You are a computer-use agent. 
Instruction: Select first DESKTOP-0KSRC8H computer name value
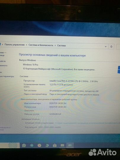pyautogui.click(x=58, y=103)
